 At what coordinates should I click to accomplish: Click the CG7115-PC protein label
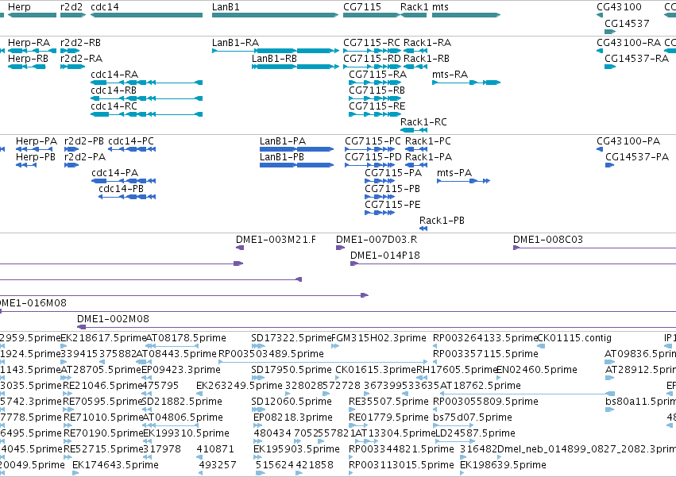373,141
